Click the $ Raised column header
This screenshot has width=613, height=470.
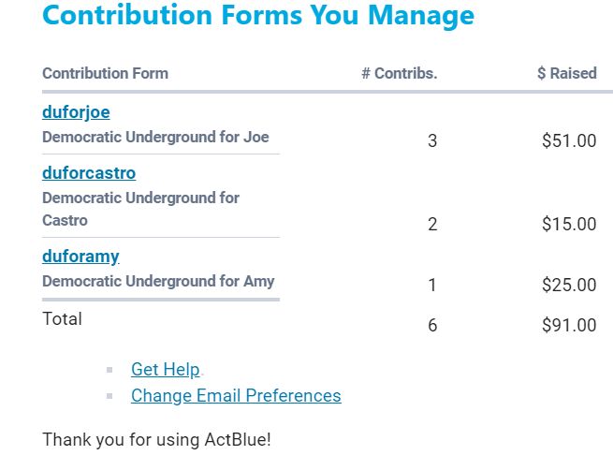[x=567, y=73]
